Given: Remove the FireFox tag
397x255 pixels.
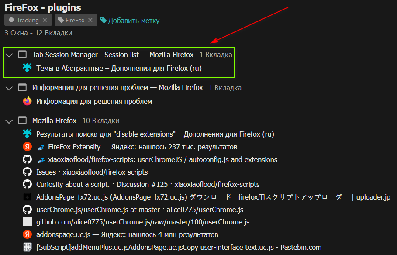Looking at the screenshot, I should [90, 20].
